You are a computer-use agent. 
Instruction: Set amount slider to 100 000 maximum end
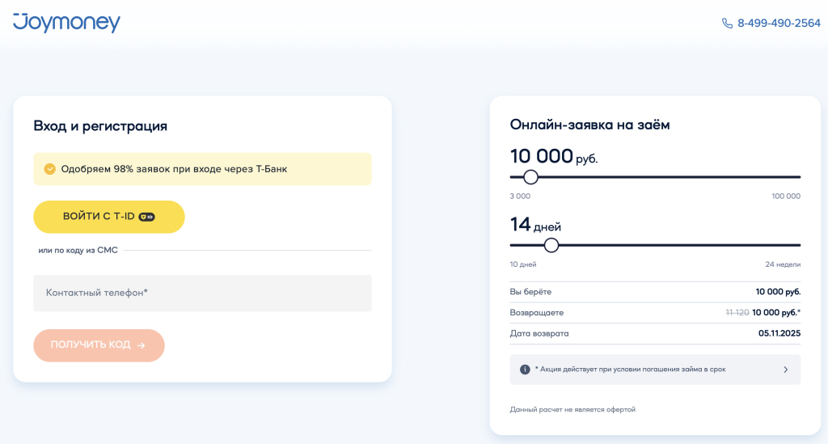click(x=799, y=177)
